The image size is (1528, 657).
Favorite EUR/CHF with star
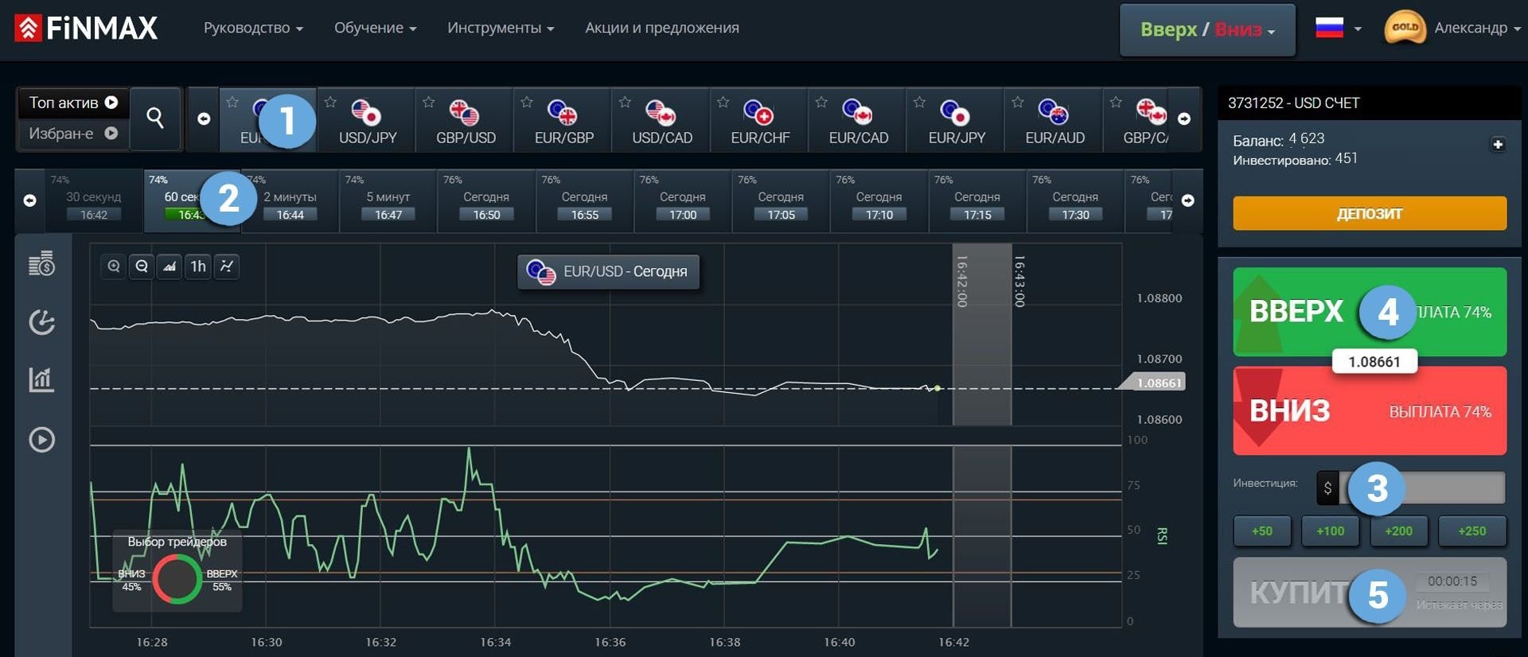pyautogui.click(x=723, y=102)
